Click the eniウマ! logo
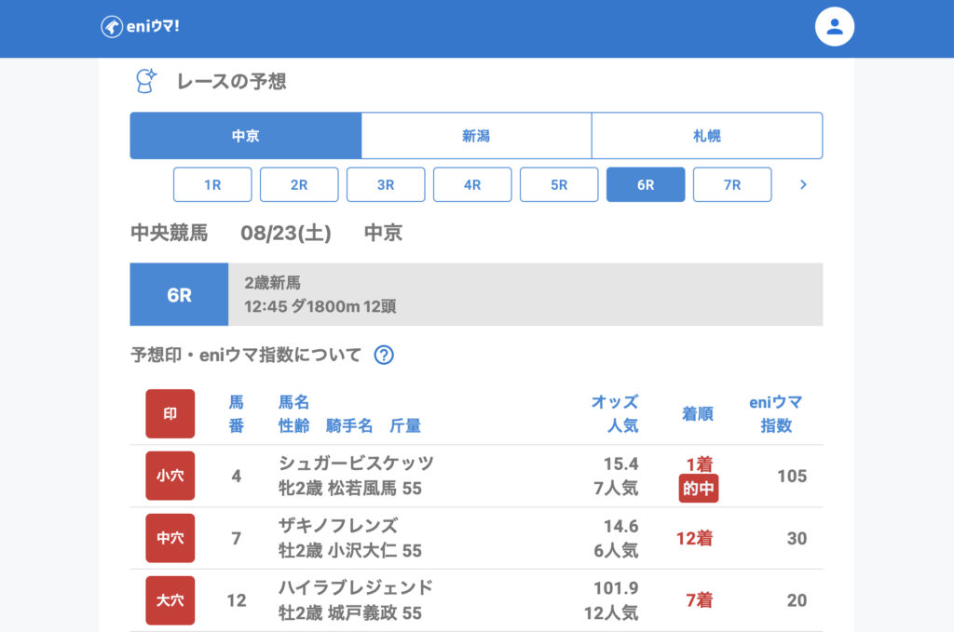The width and height of the screenshot is (954, 632). [x=140, y=27]
